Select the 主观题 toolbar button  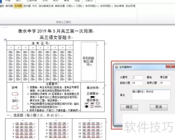pos(18,6)
